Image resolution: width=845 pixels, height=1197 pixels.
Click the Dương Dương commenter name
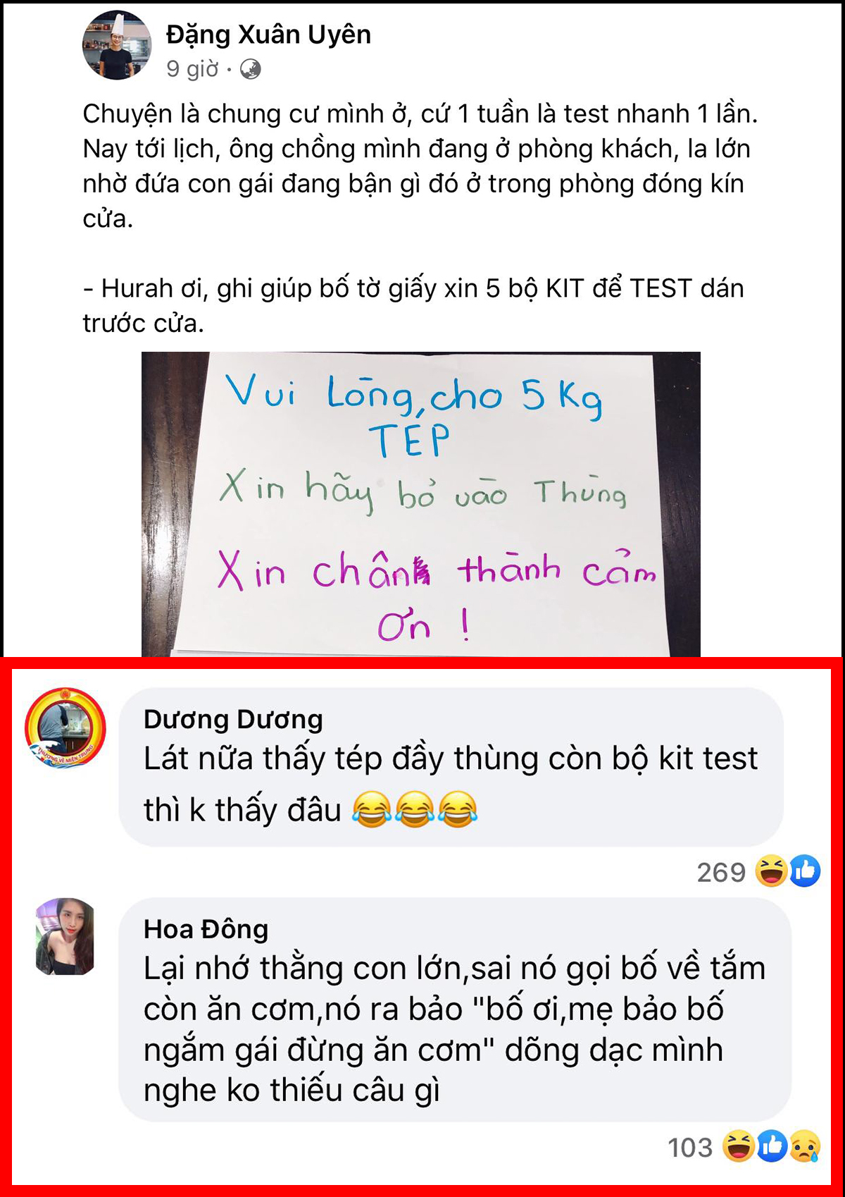pyautogui.click(x=233, y=719)
